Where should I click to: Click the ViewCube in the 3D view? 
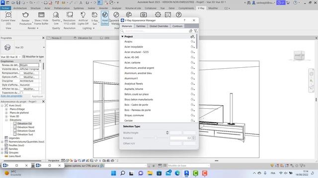299,55
